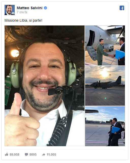Open the Matteo Salvini profile name link

tap(29, 8)
